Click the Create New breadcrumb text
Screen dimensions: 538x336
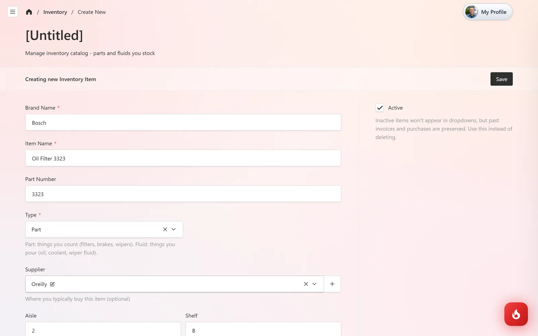pyautogui.click(x=91, y=12)
